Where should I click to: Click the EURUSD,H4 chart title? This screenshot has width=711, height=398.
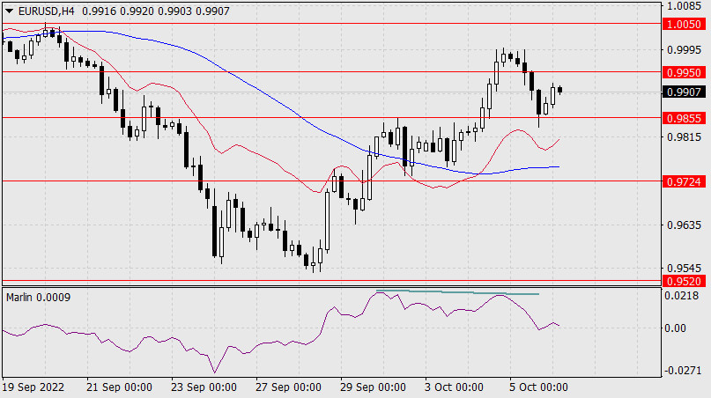pos(43,9)
